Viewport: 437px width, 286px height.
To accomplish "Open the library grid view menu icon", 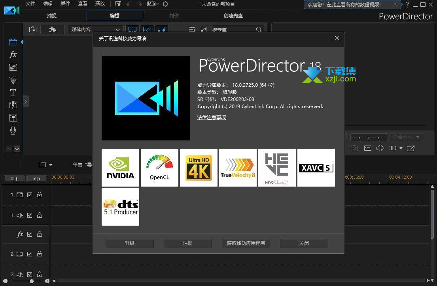I will point(192,29).
